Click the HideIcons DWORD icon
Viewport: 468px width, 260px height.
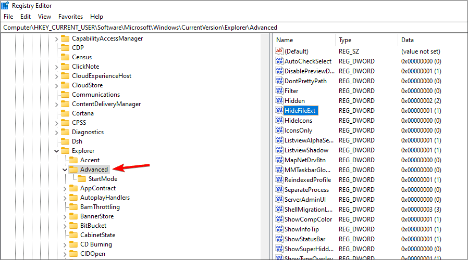[279, 120]
